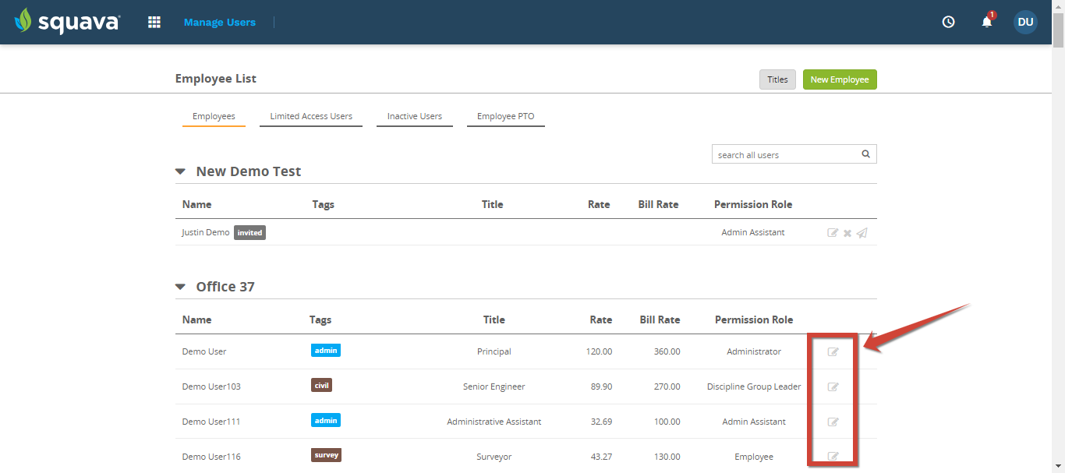This screenshot has width=1065, height=473.
Task: Edit the Demo User111 row
Action: pyautogui.click(x=833, y=422)
